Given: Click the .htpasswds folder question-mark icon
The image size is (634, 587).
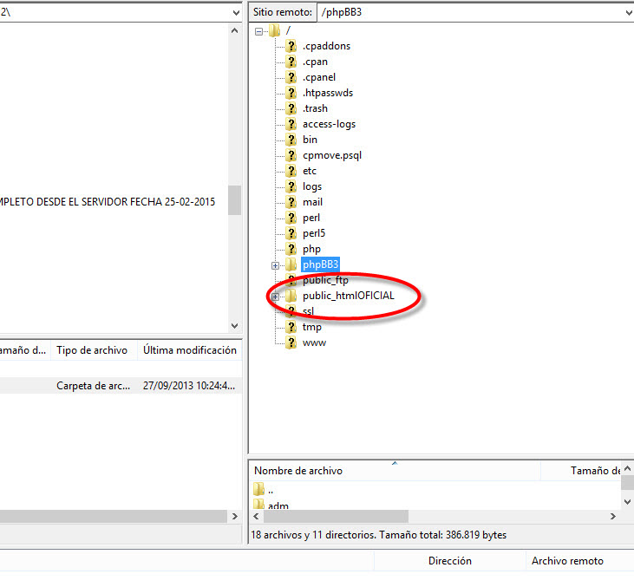Looking at the screenshot, I should click(x=291, y=93).
